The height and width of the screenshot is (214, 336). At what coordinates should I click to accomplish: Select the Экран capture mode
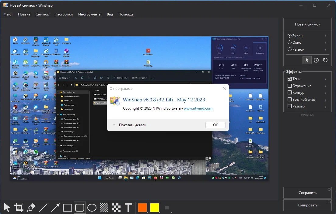[x=295, y=36]
